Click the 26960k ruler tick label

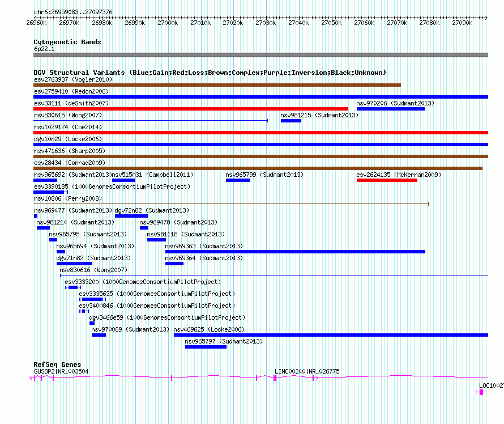(x=36, y=23)
